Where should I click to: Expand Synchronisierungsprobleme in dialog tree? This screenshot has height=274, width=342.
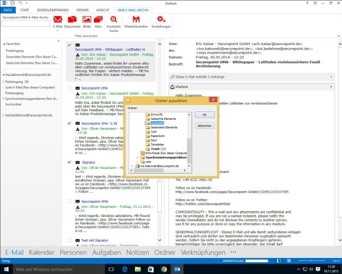tap(137, 158)
